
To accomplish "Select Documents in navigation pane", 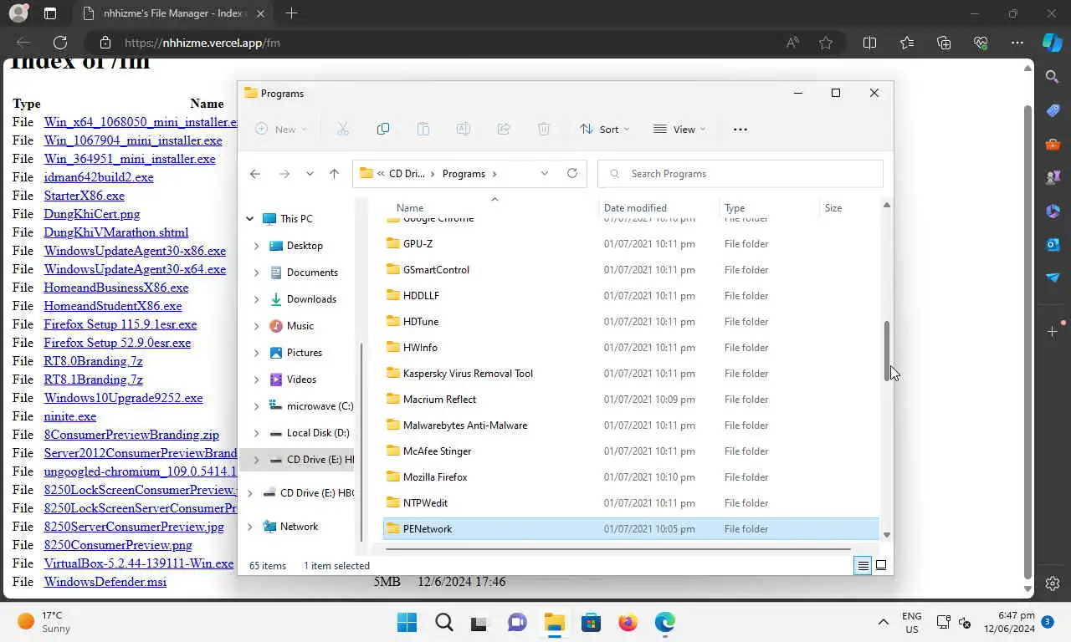I will (312, 273).
